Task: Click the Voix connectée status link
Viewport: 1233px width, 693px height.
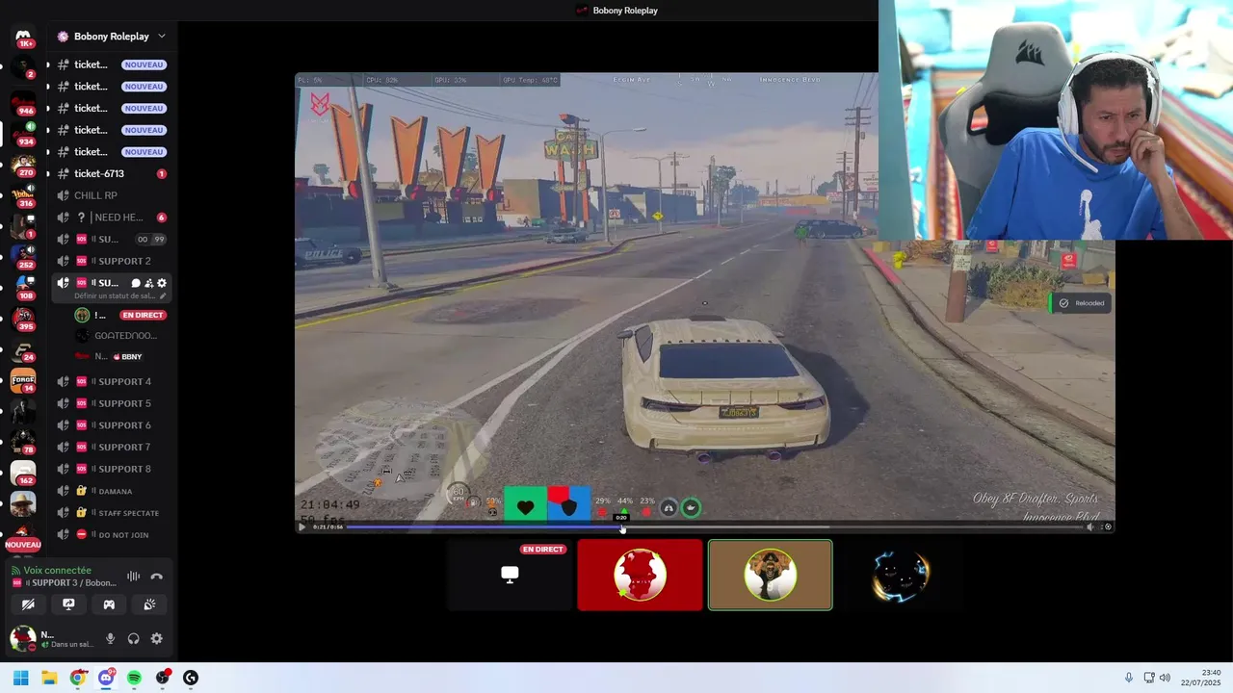Action: point(58,570)
